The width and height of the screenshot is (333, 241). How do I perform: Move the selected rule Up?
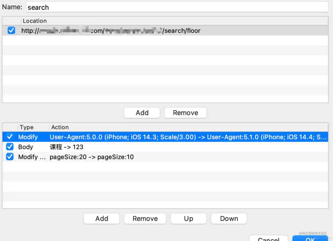pos(188,219)
